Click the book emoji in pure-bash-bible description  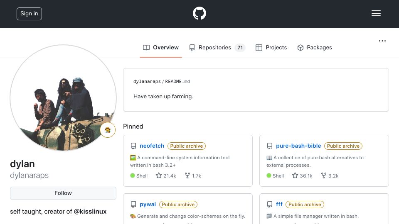tap(269, 158)
